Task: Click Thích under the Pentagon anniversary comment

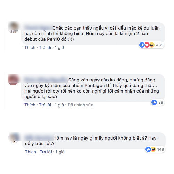Action: [30, 105]
